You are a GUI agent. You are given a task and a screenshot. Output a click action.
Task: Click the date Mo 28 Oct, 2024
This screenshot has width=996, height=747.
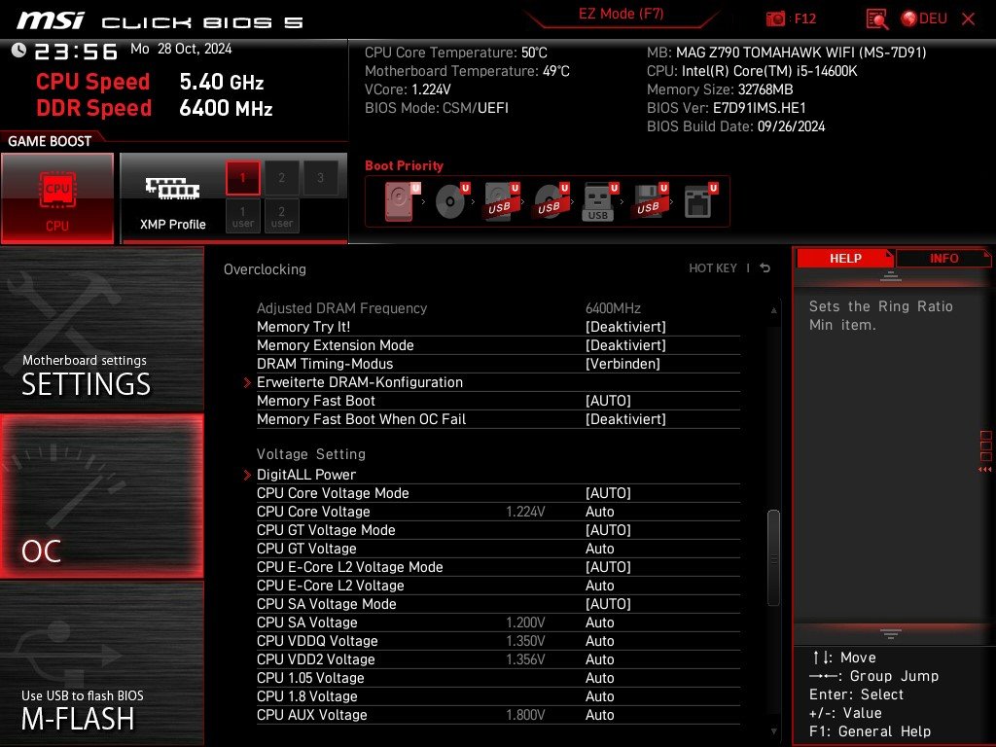point(181,49)
